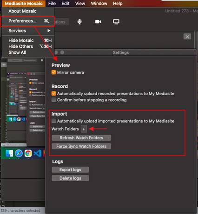Enable Confirm before stopping a recording
Image resolution: width=198 pixels, height=214 pixels.
(53, 100)
